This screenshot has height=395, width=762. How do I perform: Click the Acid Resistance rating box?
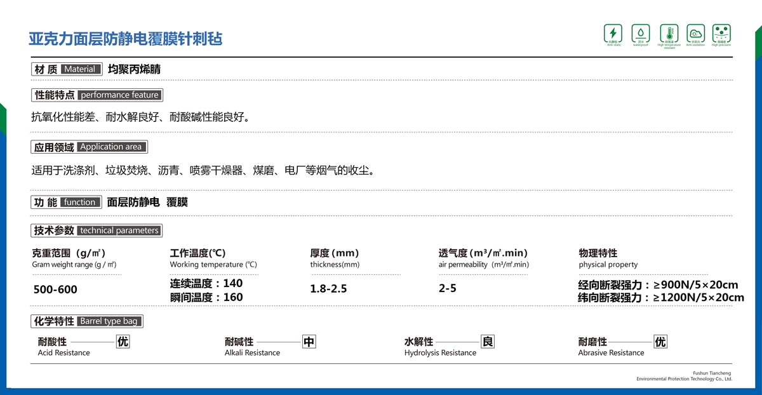tap(123, 342)
